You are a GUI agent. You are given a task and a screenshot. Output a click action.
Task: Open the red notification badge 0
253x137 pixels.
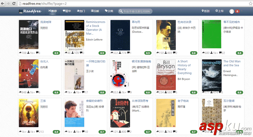tap(237, 11)
